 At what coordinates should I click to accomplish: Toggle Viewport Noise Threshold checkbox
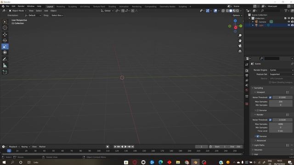click(x=270, y=98)
